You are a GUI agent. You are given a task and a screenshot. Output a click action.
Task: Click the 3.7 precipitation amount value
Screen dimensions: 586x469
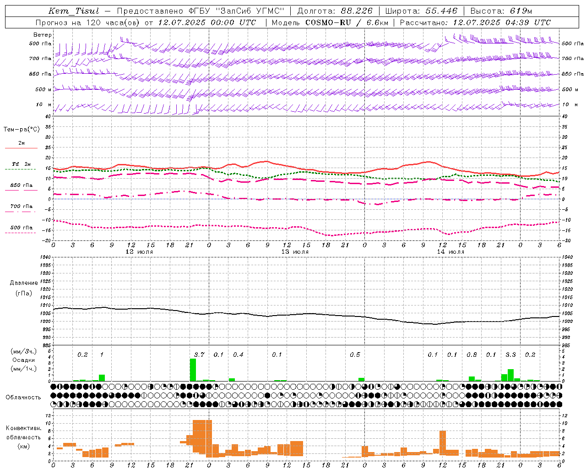click(199, 355)
